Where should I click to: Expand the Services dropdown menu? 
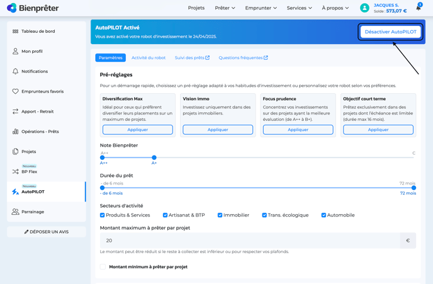(x=300, y=8)
